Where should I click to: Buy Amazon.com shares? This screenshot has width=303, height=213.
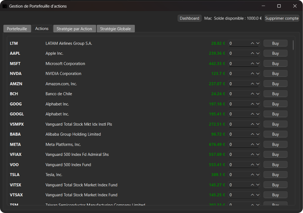click(x=275, y=84)
